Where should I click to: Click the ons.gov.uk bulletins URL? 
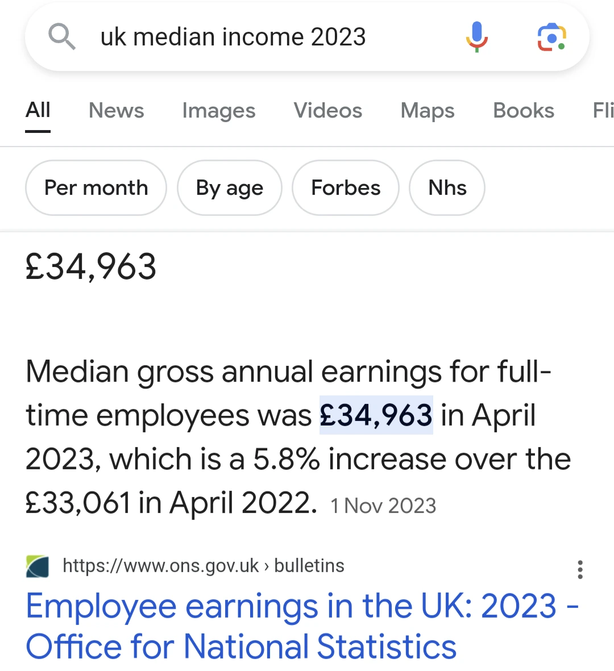[x=204, y=566]
